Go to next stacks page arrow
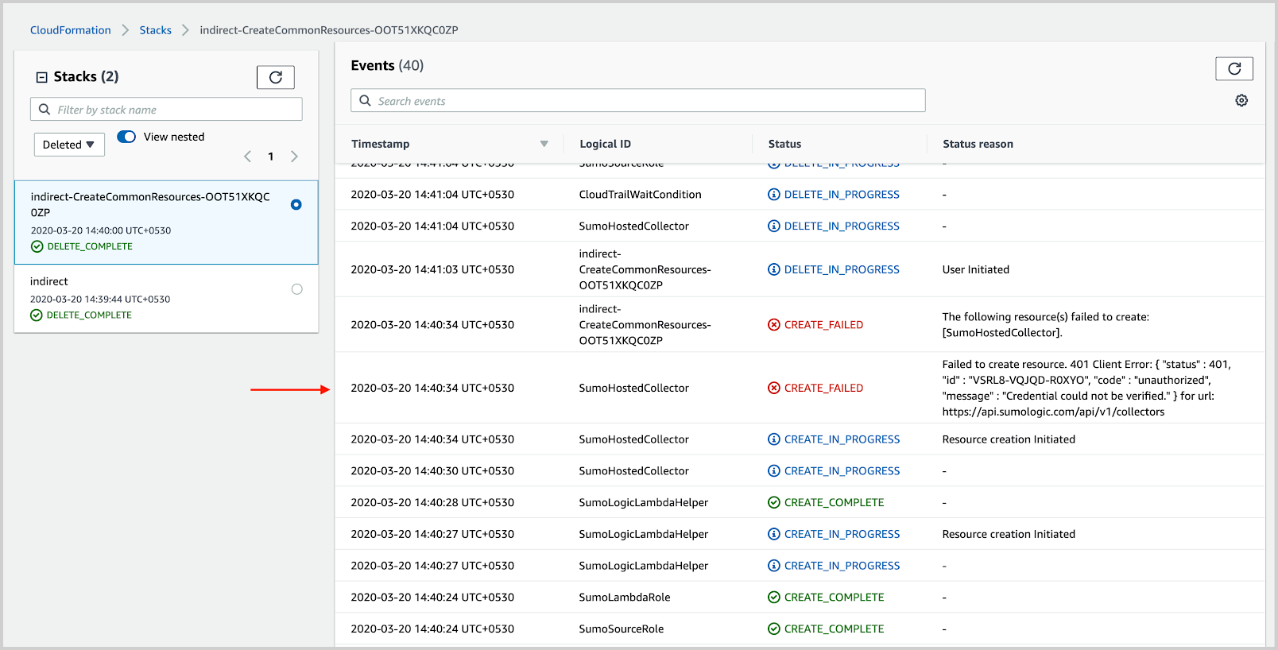Viewport: 1278px width, 650px height. pos(294,157)
